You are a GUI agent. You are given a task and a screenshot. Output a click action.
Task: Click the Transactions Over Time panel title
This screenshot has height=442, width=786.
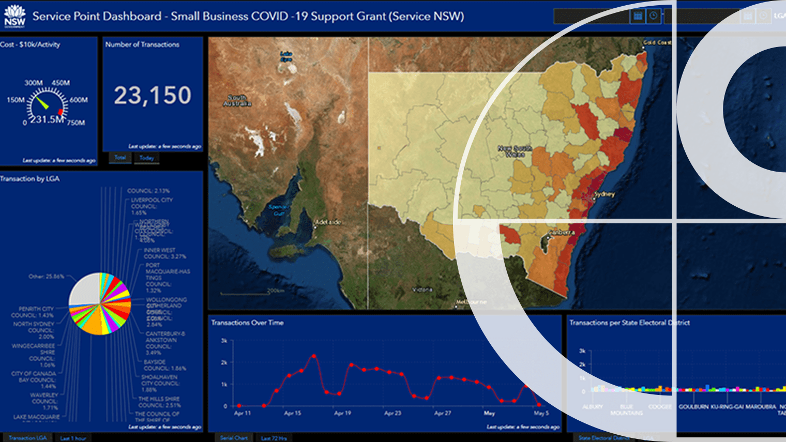[247, 323]
